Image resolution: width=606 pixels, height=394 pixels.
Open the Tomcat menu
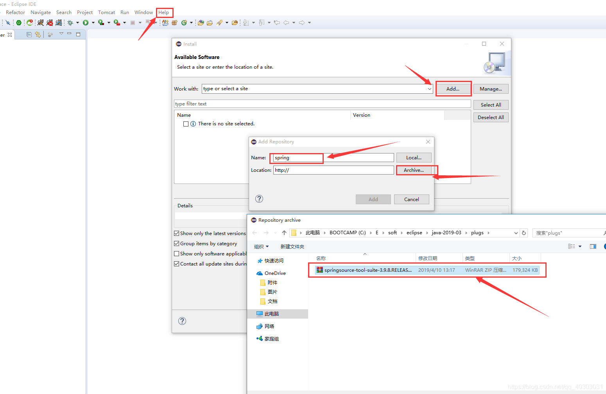coord(106,12)
